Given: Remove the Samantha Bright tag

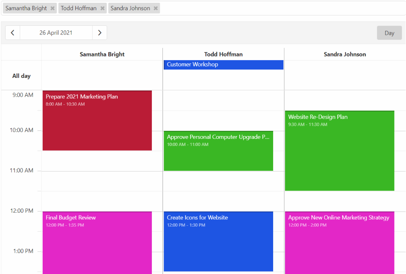Looking at the screenshot, I should [52, 8].
